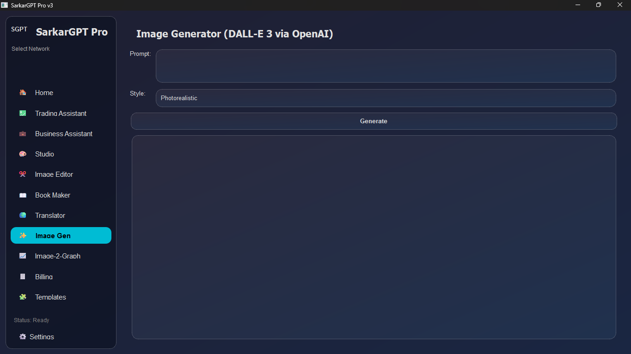This screenshot has width=631, height=354.
Task: Minimize the SarkarGPT Pro window
Action: click(x=578, y=5)
